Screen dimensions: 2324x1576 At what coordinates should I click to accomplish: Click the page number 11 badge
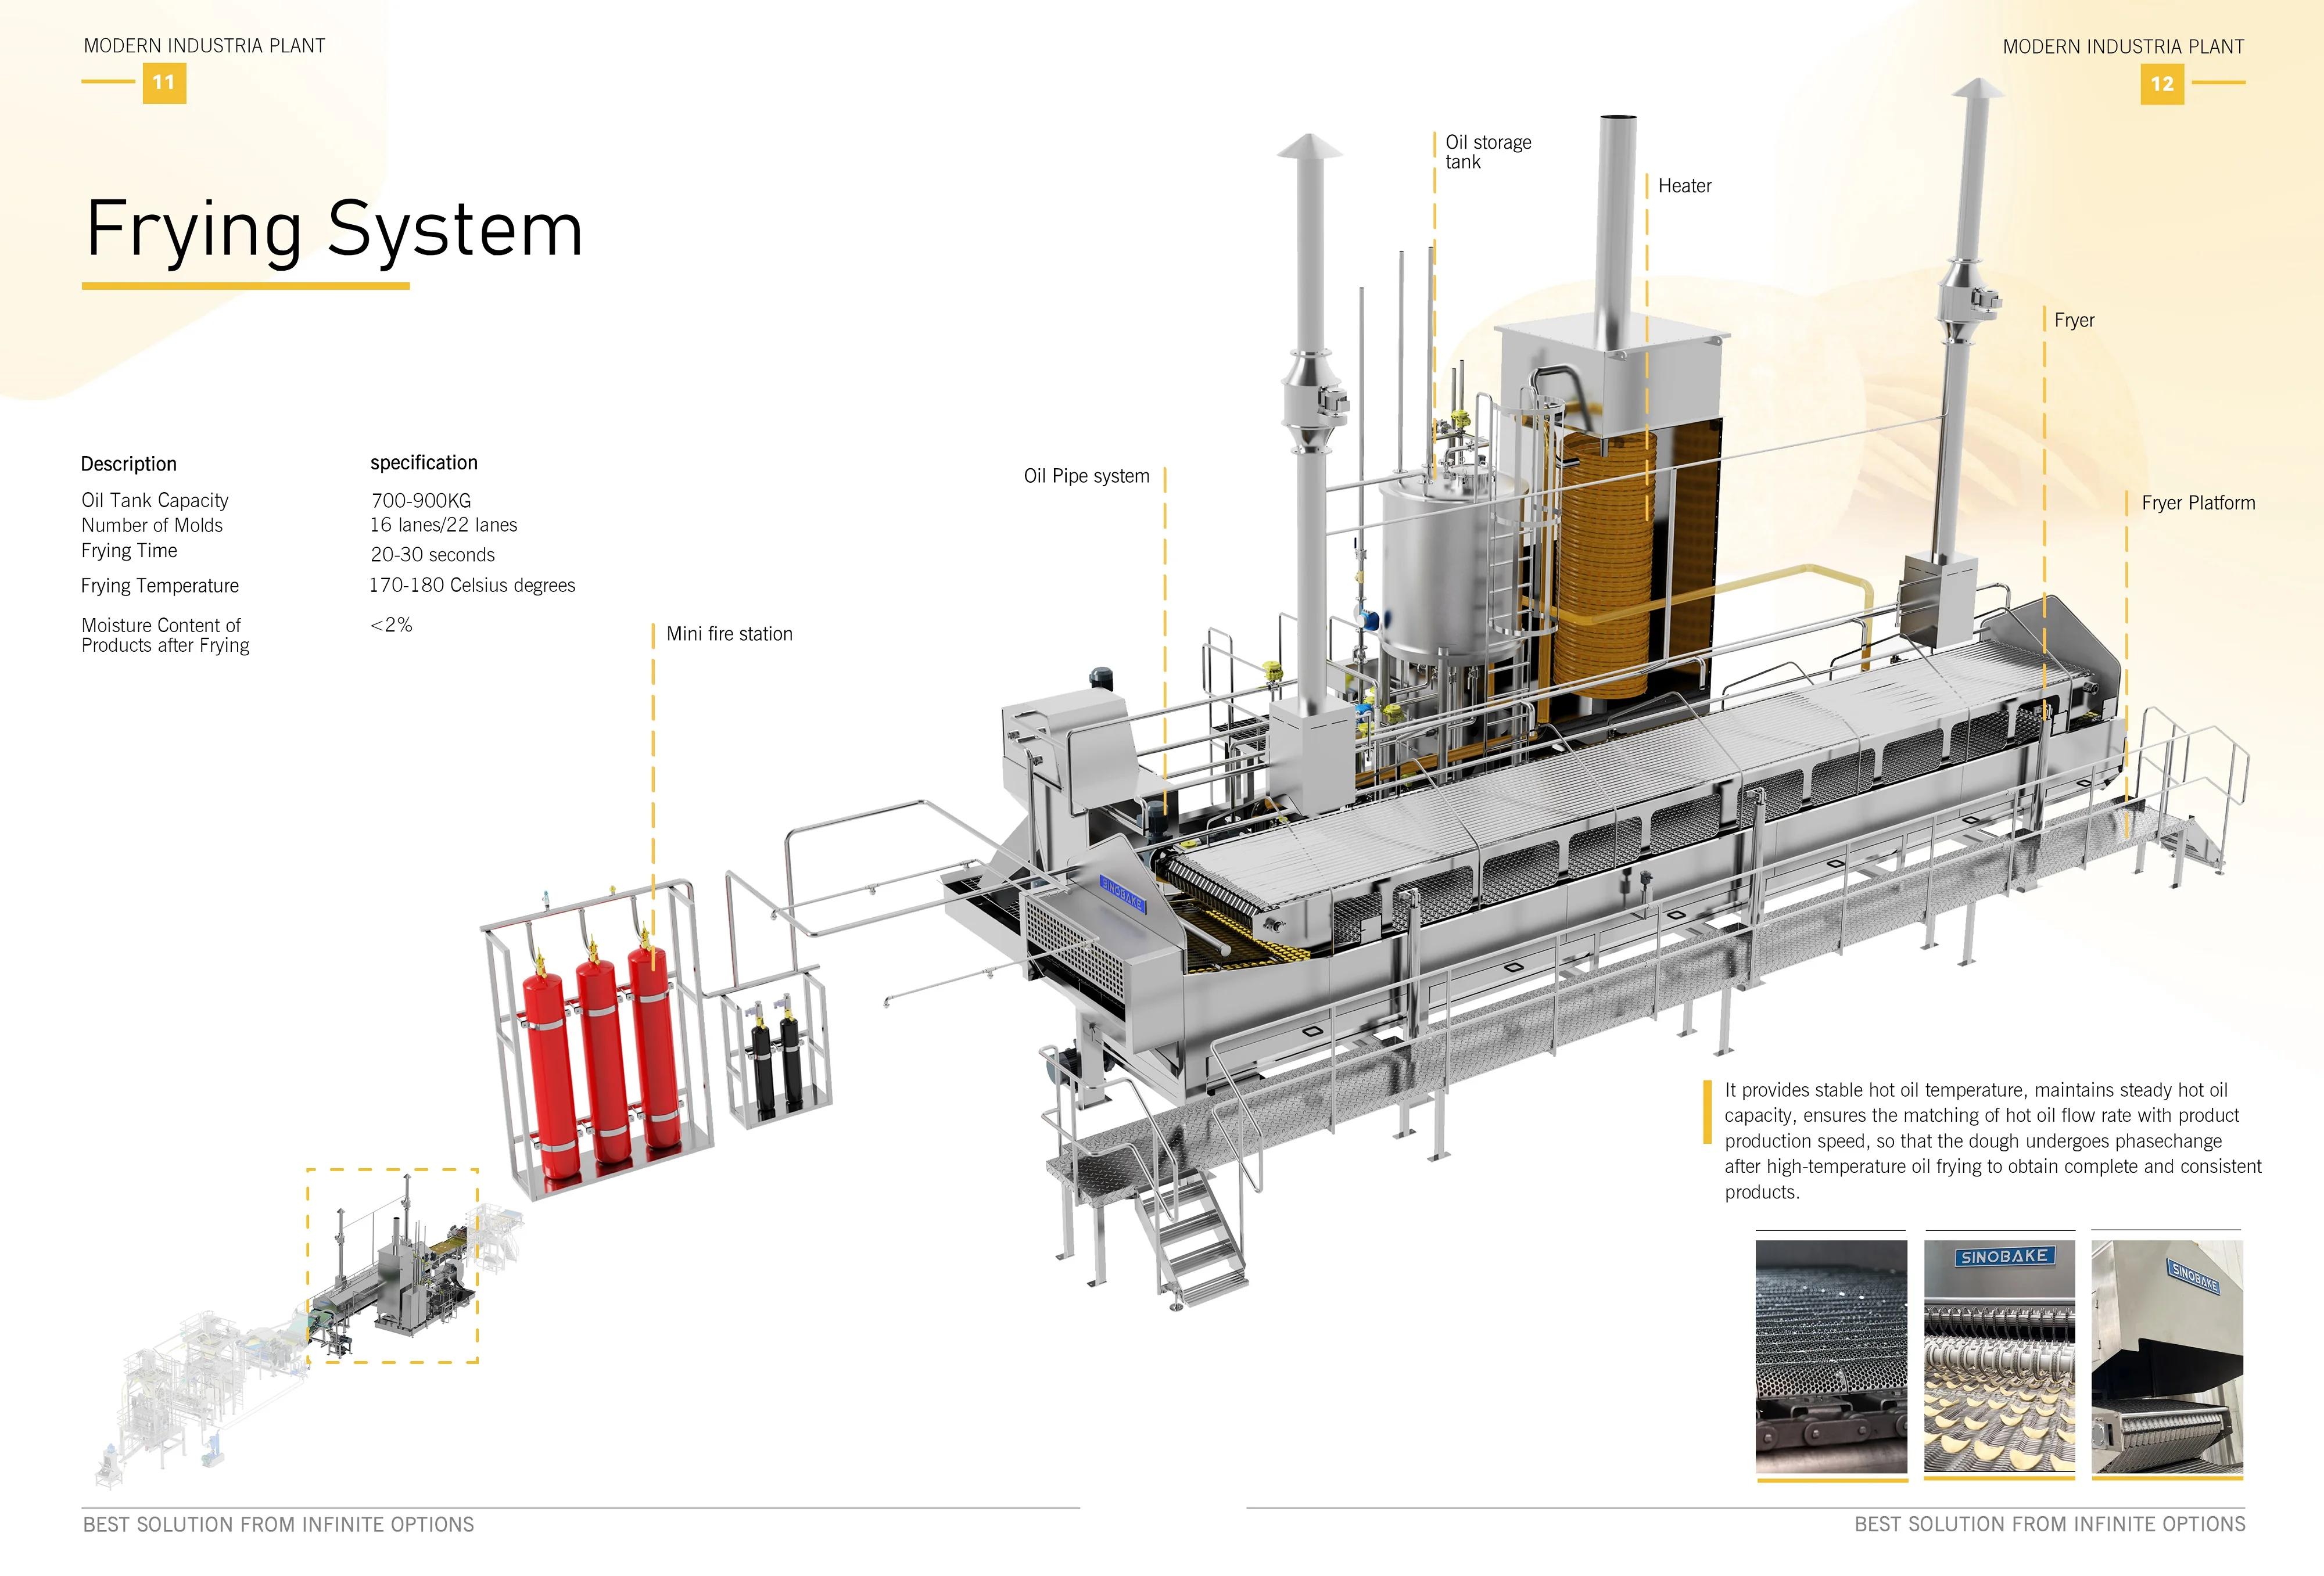(x=164, y=83)
